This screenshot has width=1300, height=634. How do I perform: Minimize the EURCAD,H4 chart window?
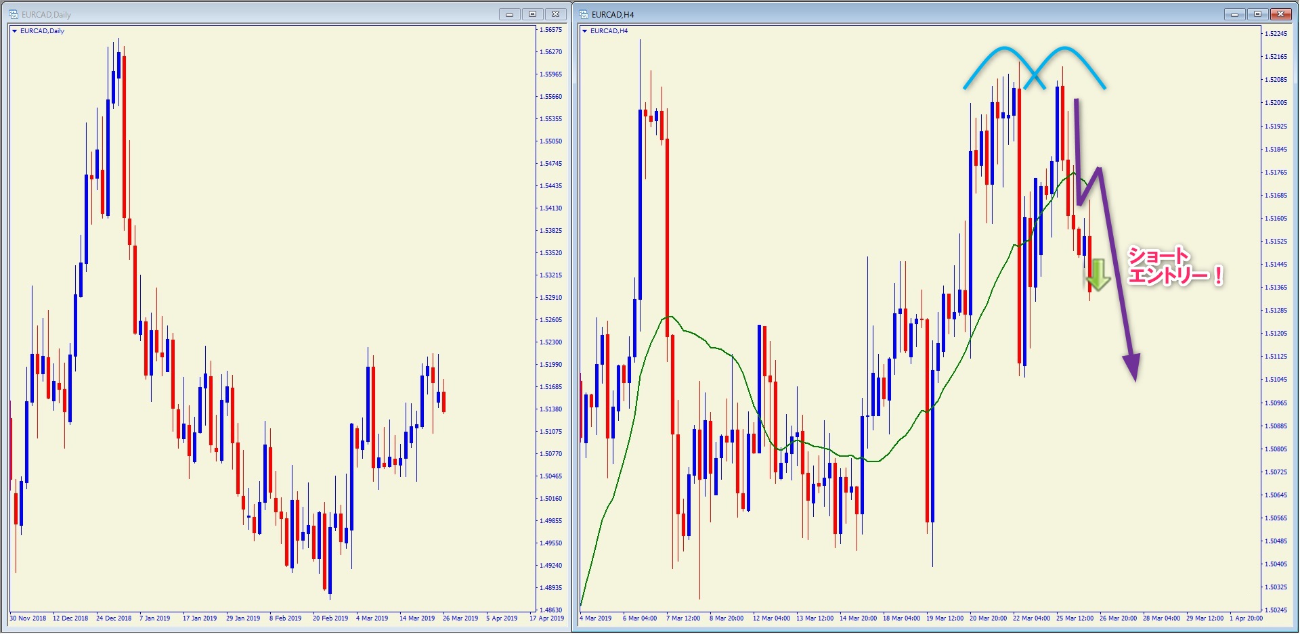tap(1234, 14)
